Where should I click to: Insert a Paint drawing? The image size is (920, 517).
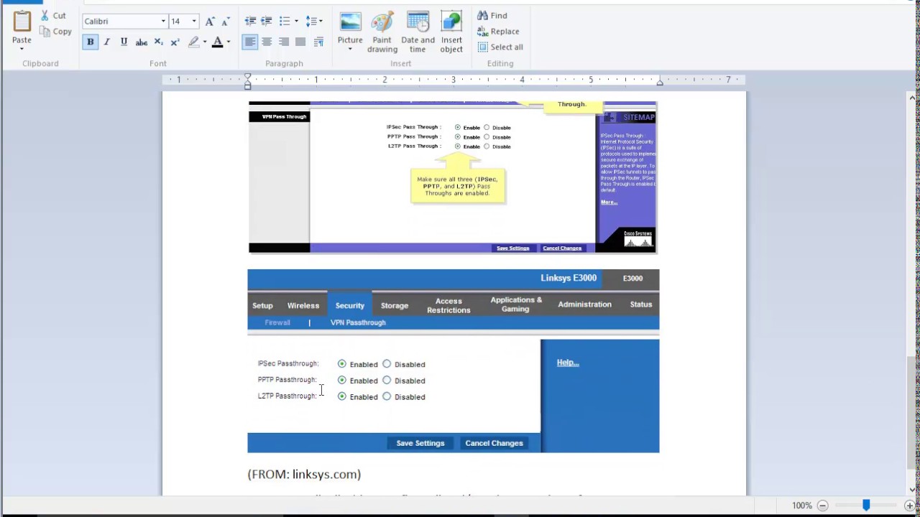click(382, 32)
